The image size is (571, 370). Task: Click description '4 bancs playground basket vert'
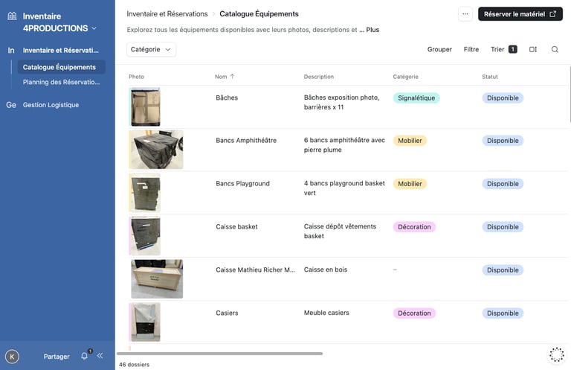(x=344, y=188)
